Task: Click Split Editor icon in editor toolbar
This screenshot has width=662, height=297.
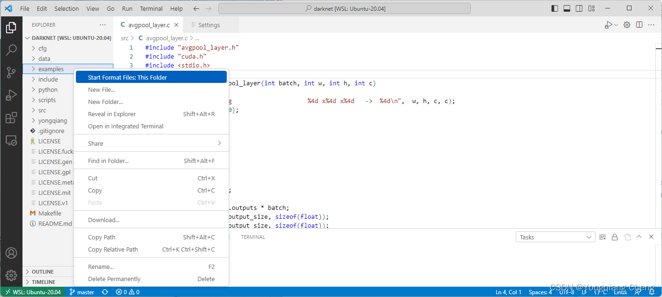Action: (639, 25)
